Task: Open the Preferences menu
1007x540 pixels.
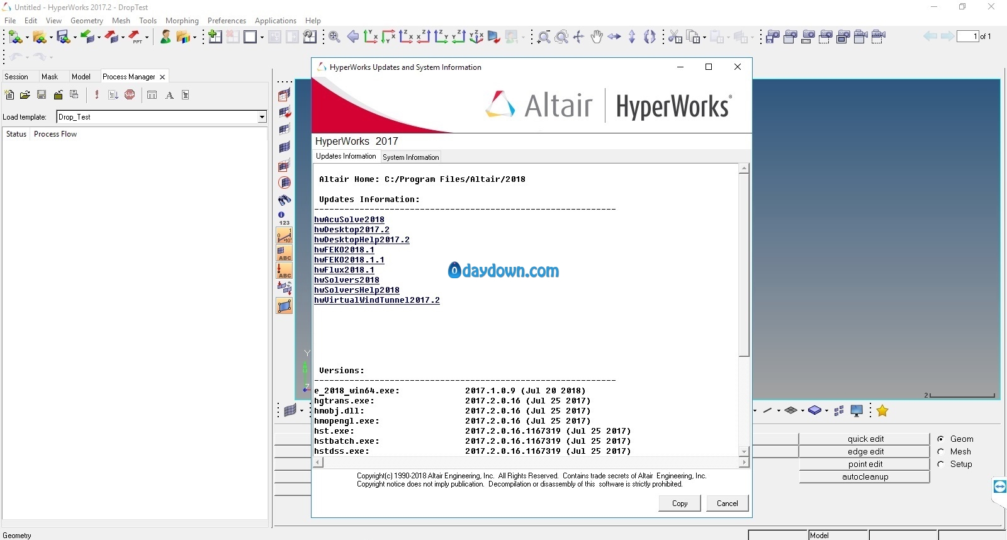Action: [x=227, y=21]
